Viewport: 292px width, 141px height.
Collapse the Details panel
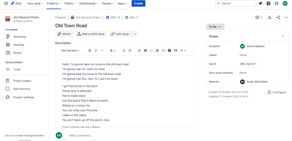[283, 36]
